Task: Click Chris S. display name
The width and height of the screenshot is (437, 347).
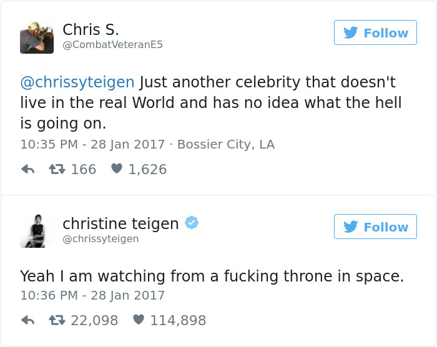Action: 91,29
